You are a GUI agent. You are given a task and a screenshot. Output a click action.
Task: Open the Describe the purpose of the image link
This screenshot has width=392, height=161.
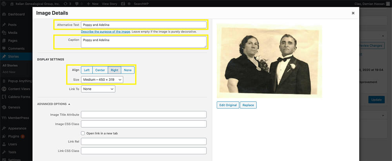pos(105,32)
